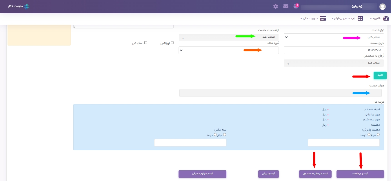Image resolution: width=391 pixels, height=181 pixels.
Task: Click the patient scheduling table icon
Action: point(360,19)
